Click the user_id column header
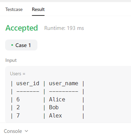Image resolution: width=131 pixels, height=135 pixels. click(x=28, y=83)
